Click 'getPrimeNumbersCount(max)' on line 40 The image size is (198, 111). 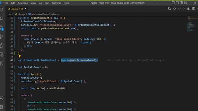[x=58, y=28]
